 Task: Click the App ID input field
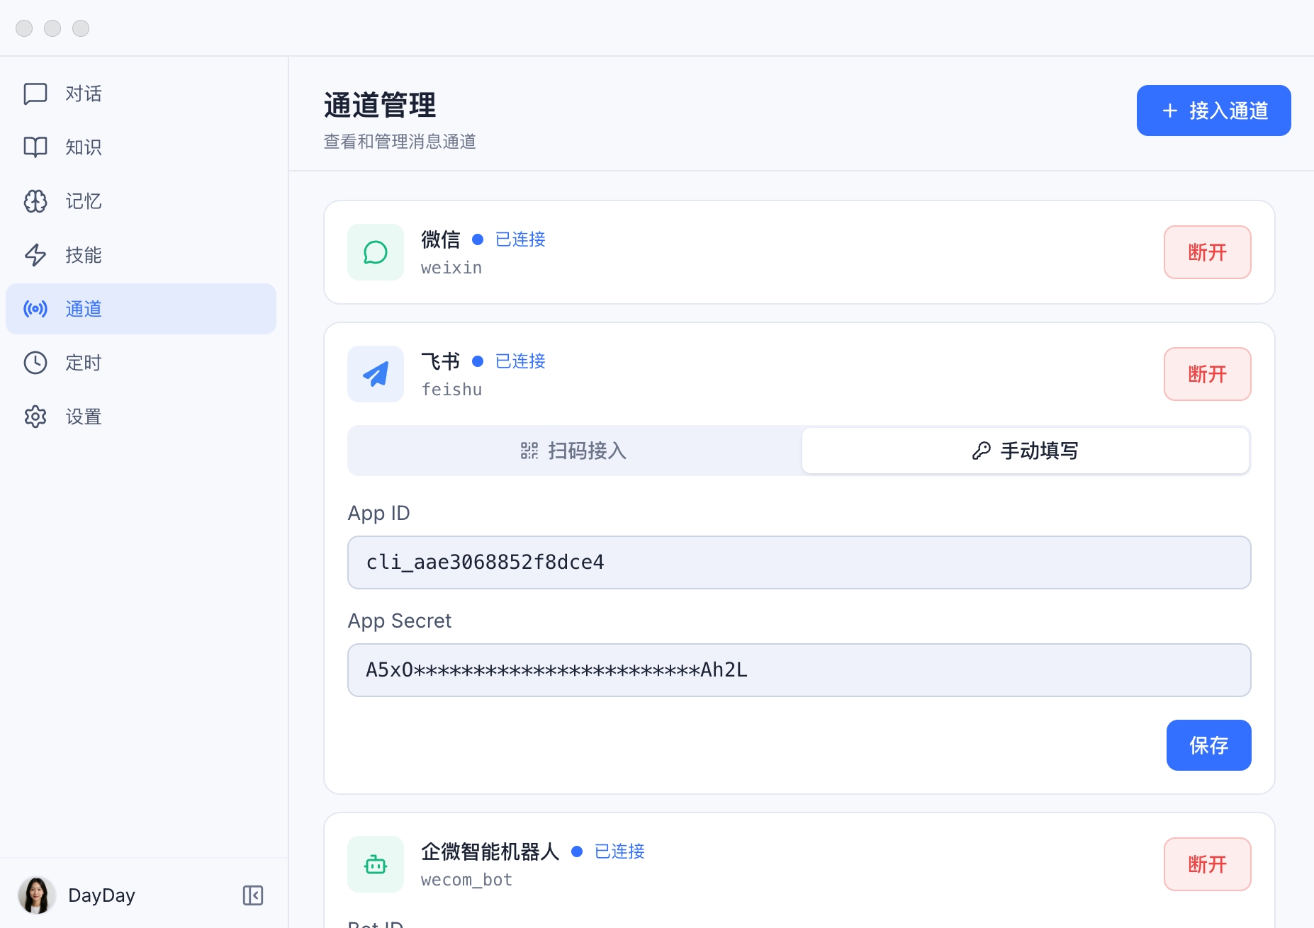click(799, 562)
